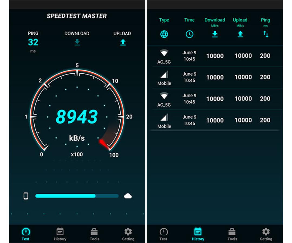Tap the phone device icon beside progress bar
Viewport: 292px width, 243px height.
(x=26, y=196)
